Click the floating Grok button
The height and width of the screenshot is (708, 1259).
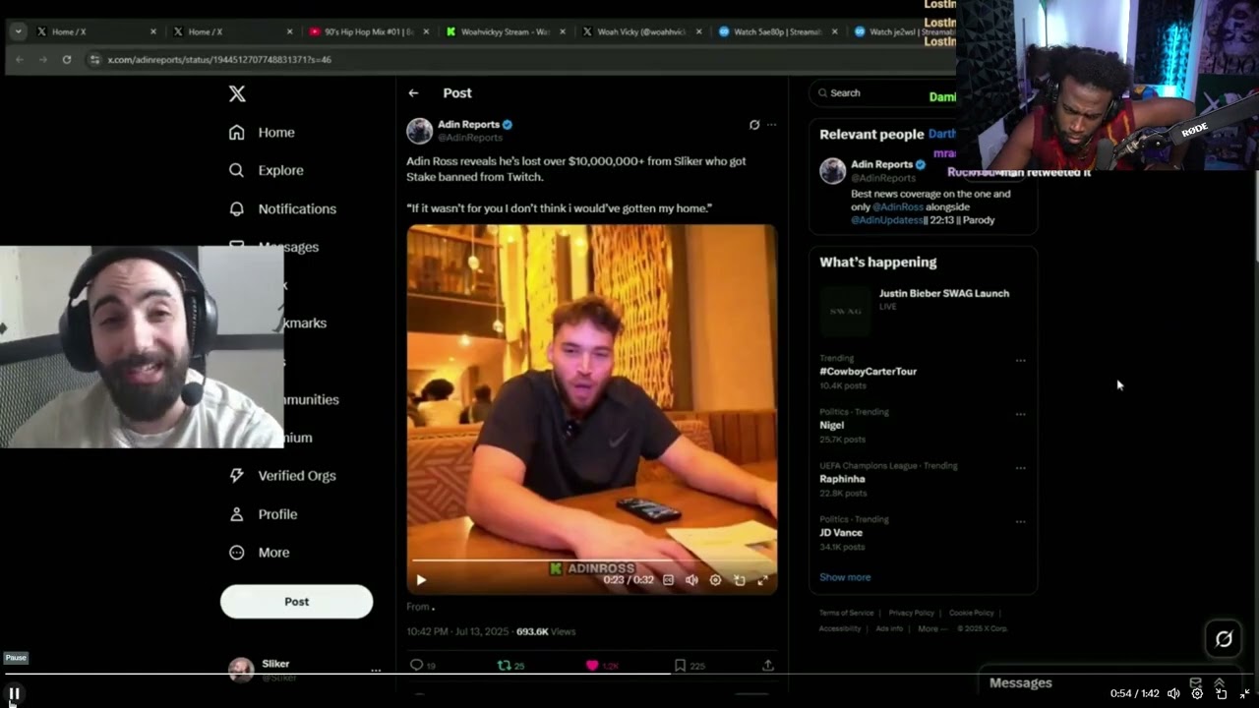[1224, 639]
